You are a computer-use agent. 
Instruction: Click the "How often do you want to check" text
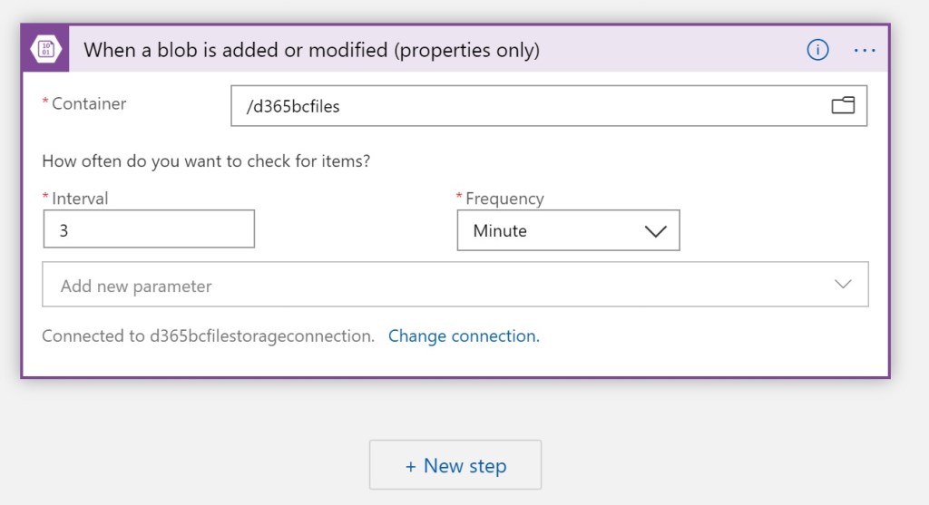point(206,161)
